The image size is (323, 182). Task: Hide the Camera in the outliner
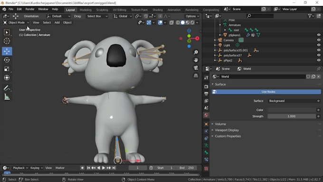point(318,40)
